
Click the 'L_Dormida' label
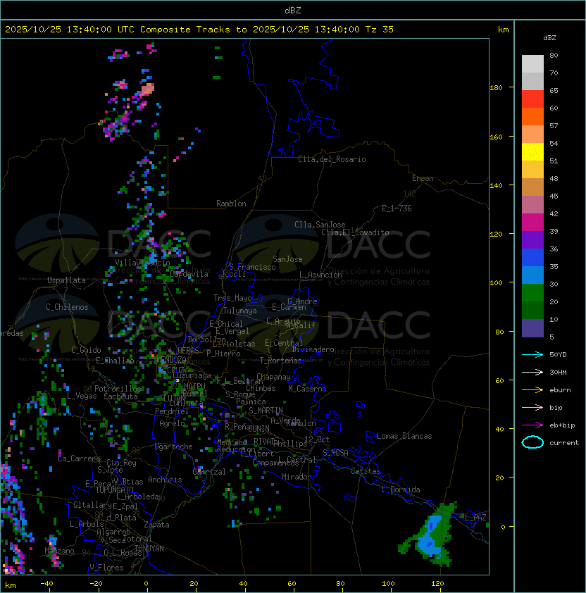pyautogui.click(x=401, y=489)
